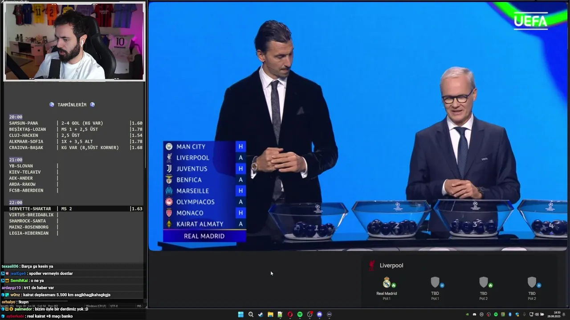
Task: Click the Kairat Almaty crest in the list
Action: click(169, 224)
